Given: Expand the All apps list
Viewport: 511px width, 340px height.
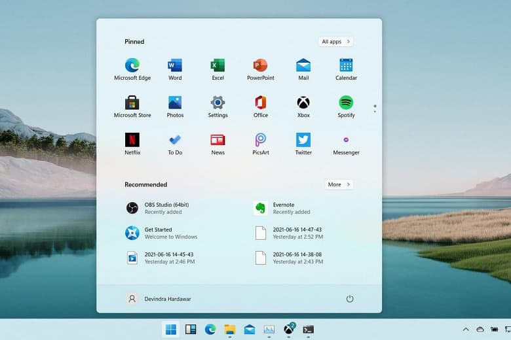Looking at the screenshot, I should pos(335,42).
